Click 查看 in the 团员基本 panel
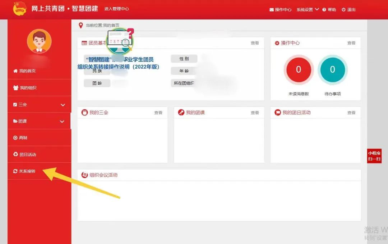This screenshot has height=244, width=388. [255, 43]
